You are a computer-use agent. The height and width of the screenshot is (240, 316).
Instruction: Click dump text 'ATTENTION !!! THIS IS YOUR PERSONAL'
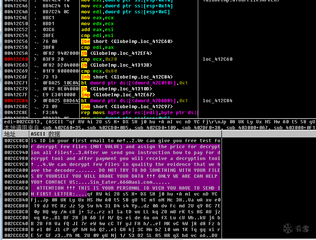[x=89, y=188]
